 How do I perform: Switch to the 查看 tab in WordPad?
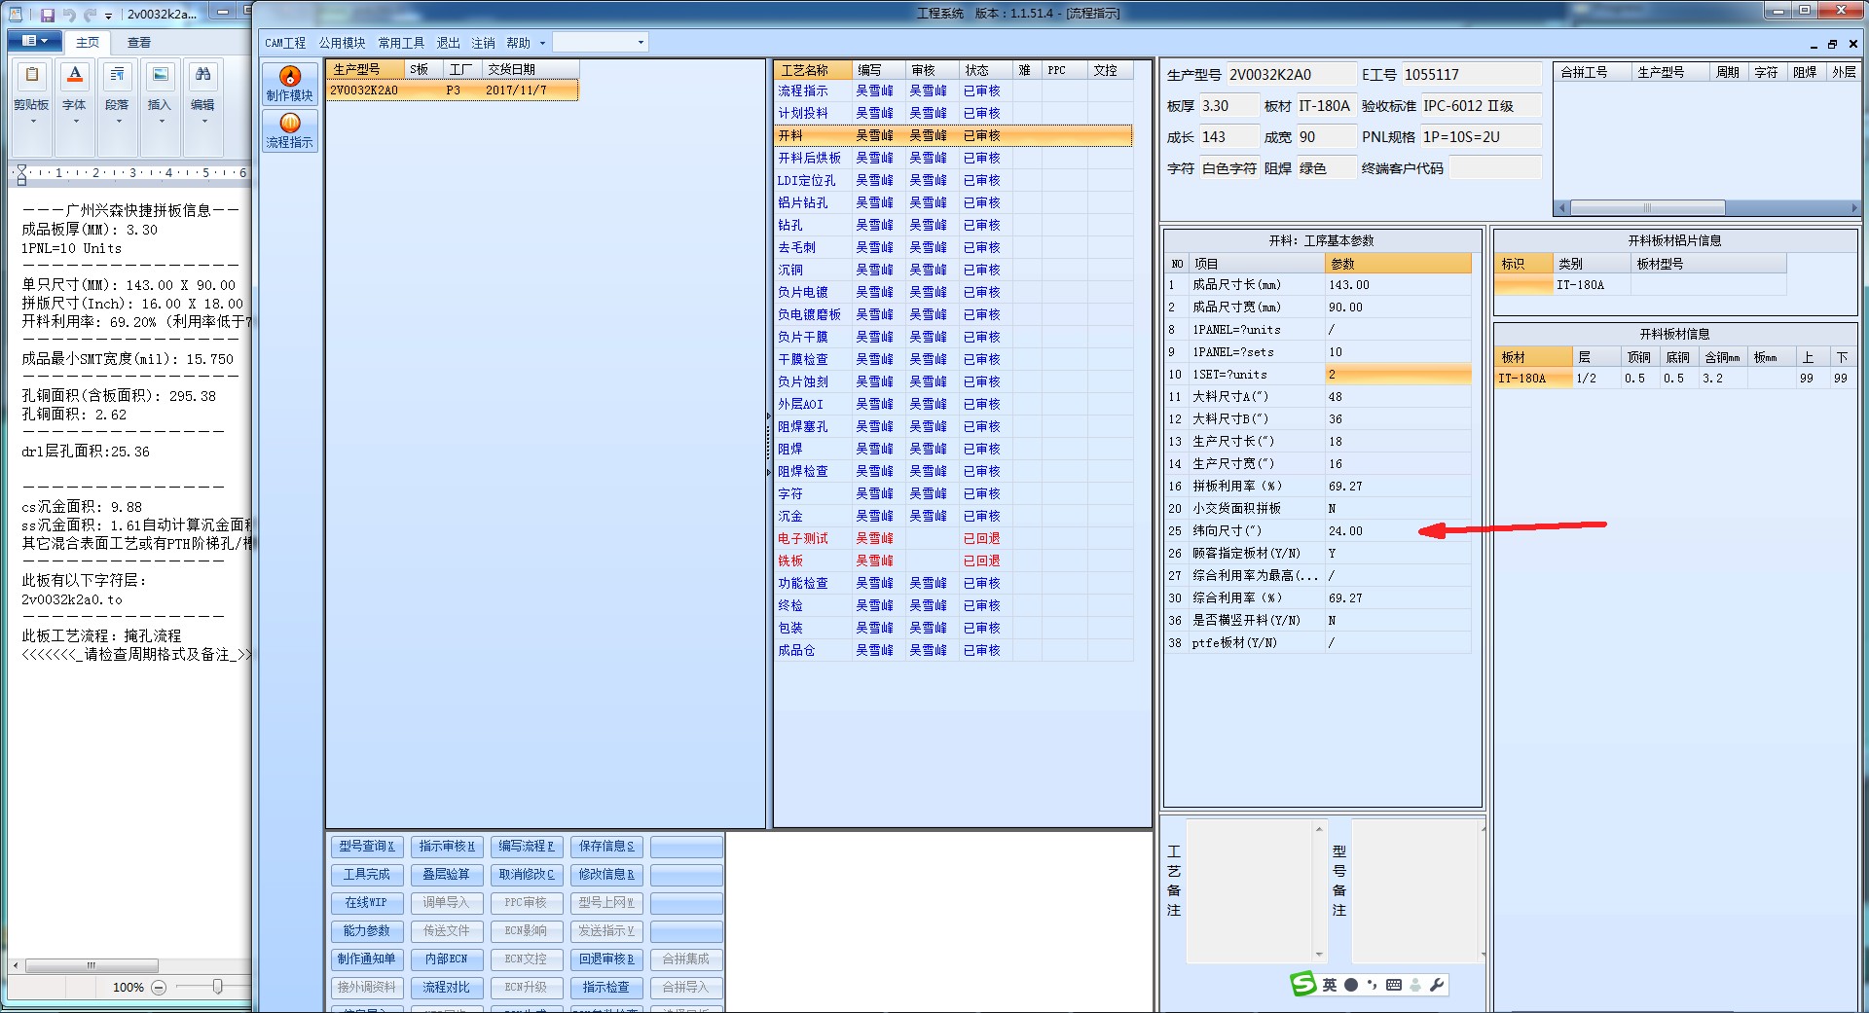139,42
